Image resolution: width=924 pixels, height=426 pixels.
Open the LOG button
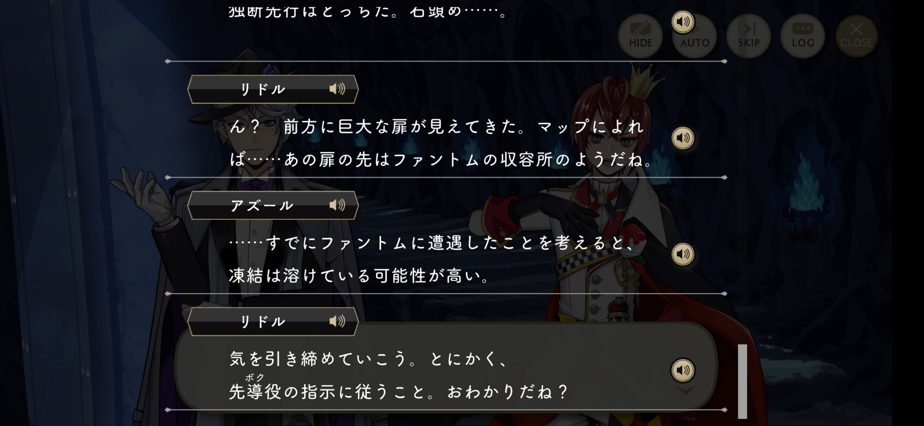click(x=802, y=36)
